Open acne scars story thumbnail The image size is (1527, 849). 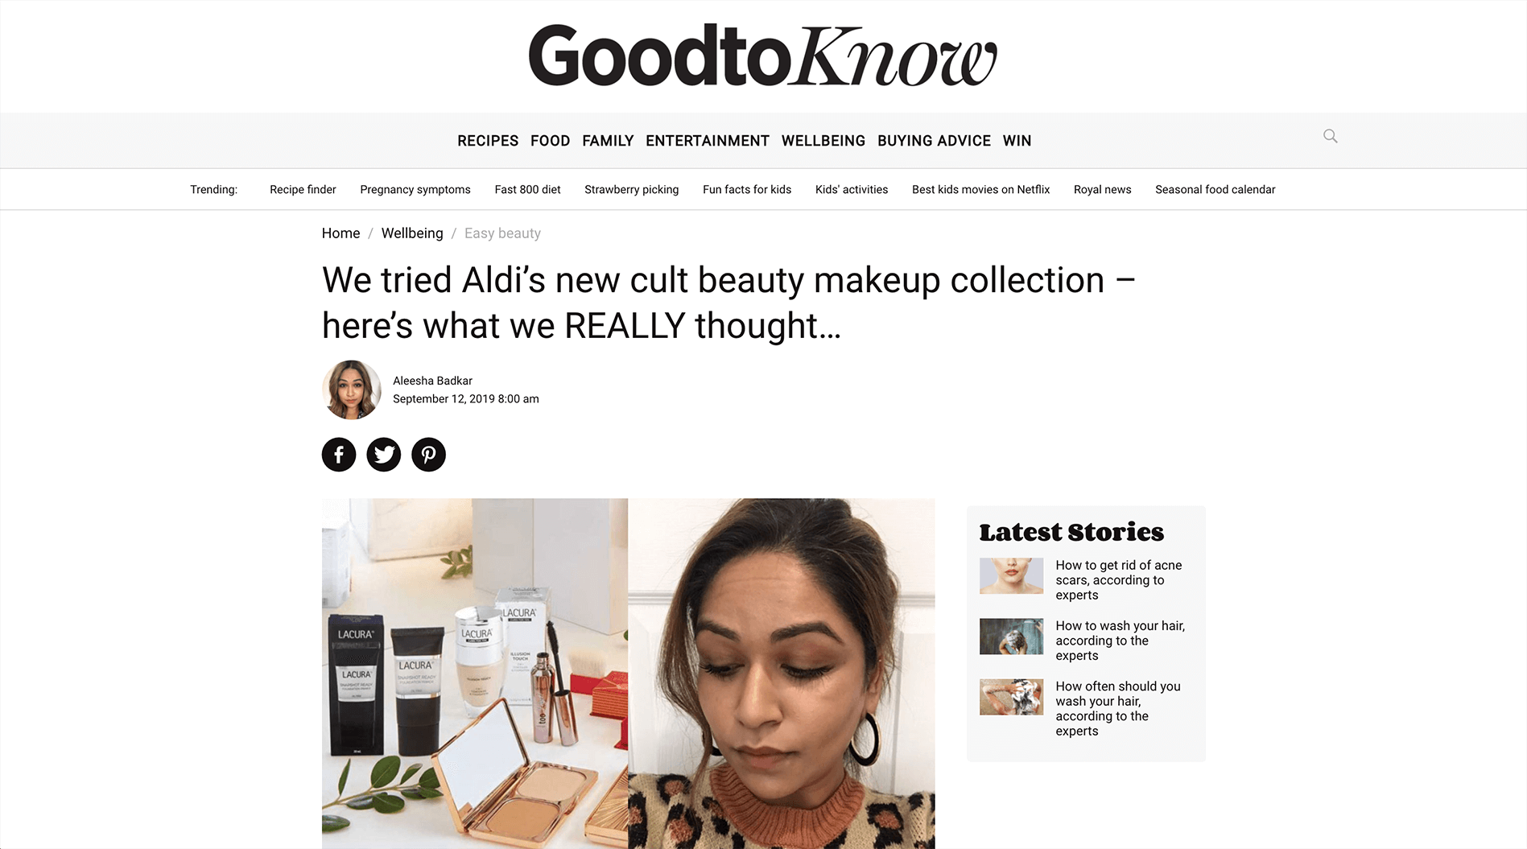coord(1011,576)
